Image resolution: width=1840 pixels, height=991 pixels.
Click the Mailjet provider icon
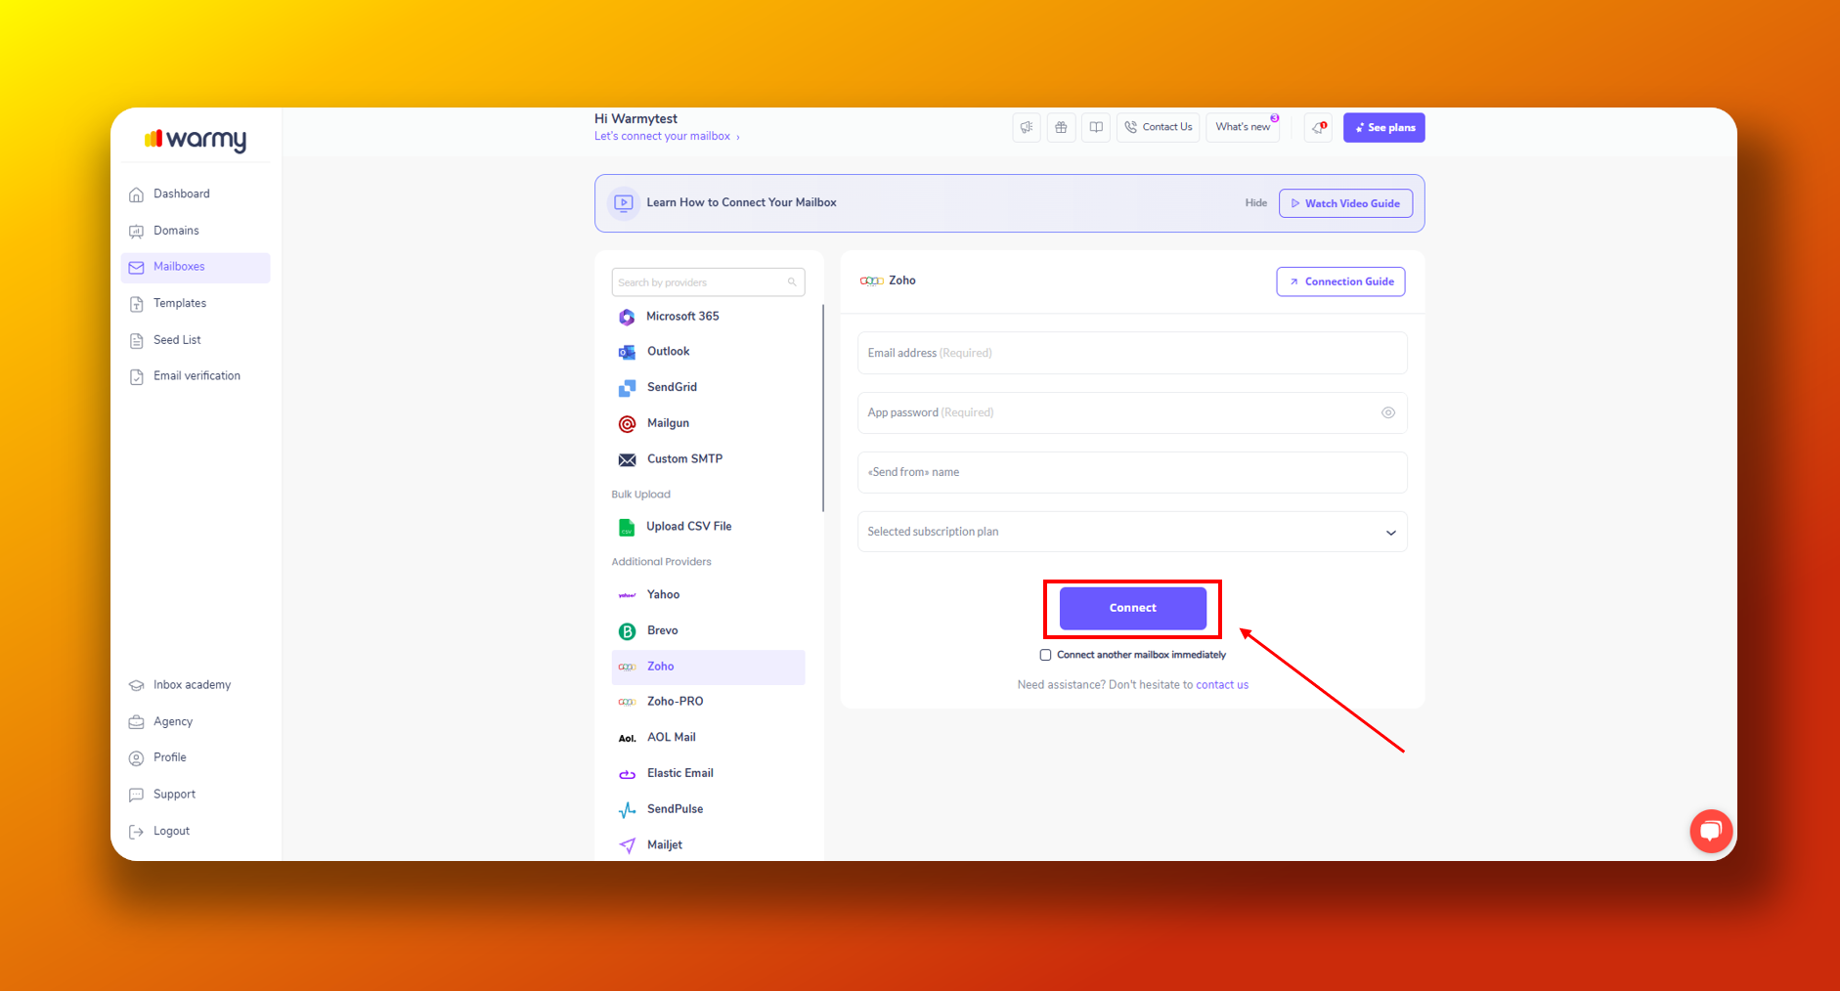tap(627, 845)
